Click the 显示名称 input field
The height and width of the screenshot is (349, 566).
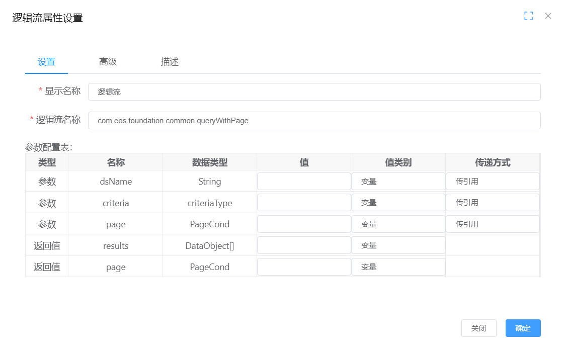pyautogui.click(x=314, y=92)
